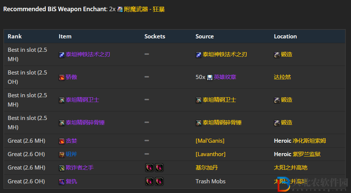Open the 附魔武器 - 狂暴 enchant link

tap(144, 9)
